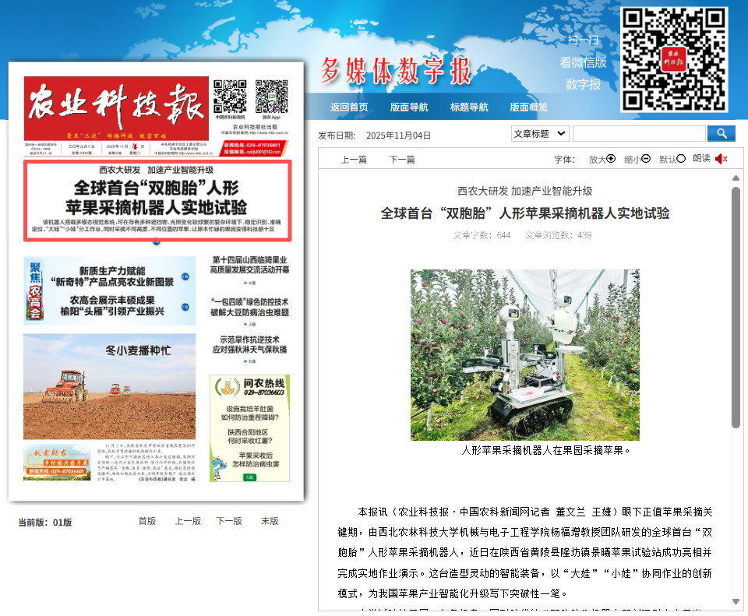
Task: Go to next article via 下一篇
Action: [x=402, y=160]
